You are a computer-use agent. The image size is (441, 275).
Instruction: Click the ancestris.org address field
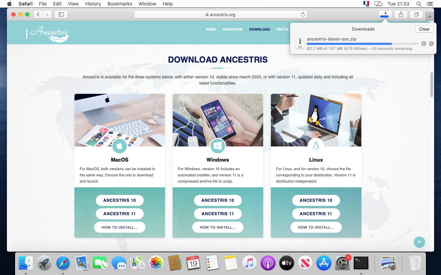[220, 14]
